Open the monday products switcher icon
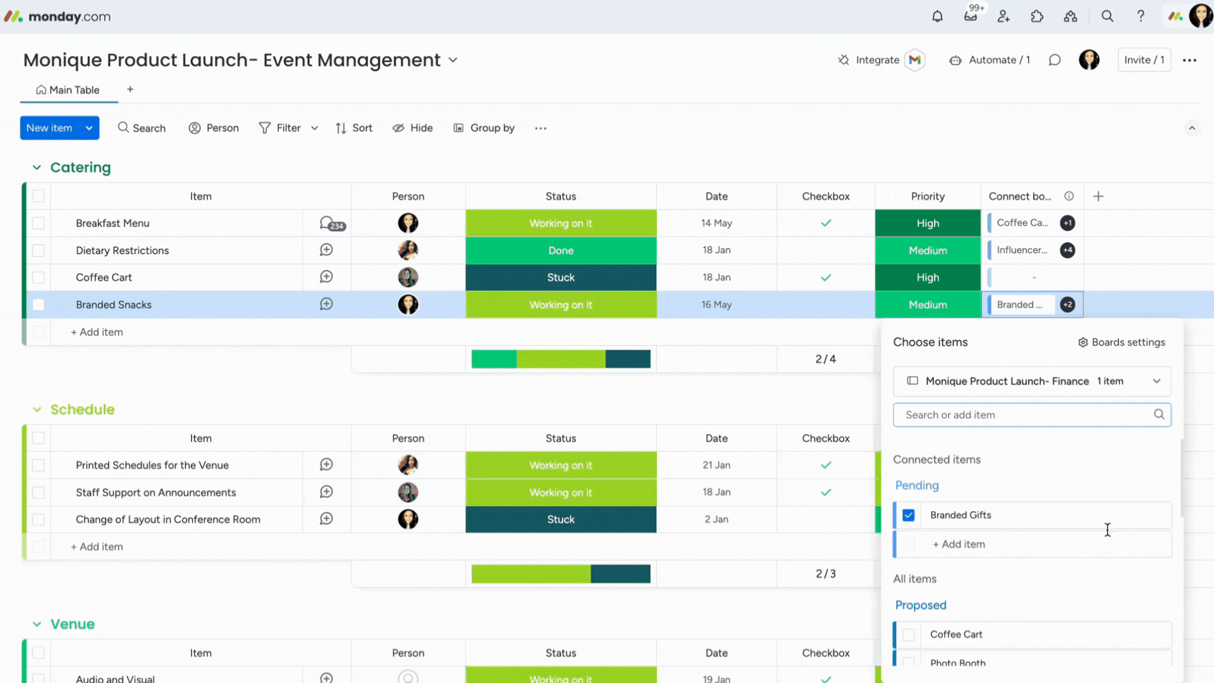 point(1175,16)
